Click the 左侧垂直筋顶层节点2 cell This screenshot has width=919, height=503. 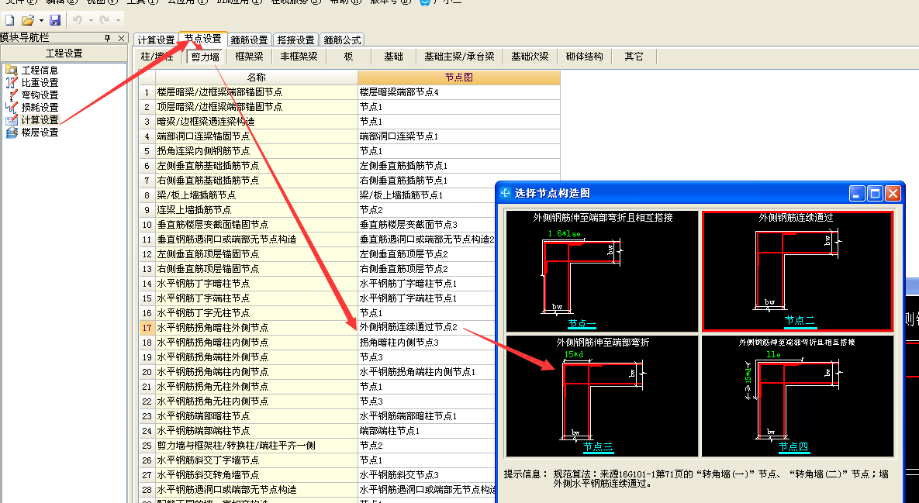427,254
